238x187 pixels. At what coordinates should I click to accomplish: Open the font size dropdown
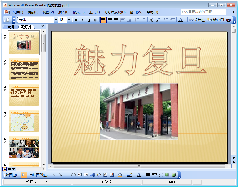(x=69, y=20)
